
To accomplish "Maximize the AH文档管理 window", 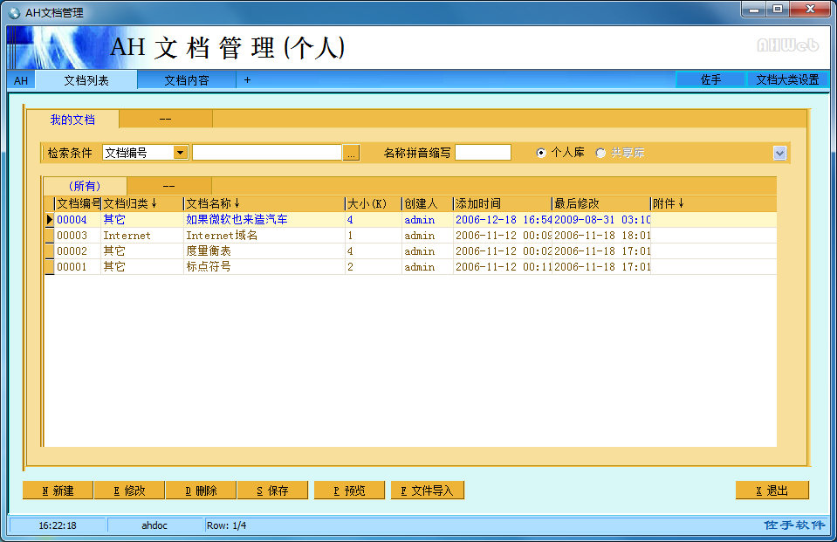I will (778, 9).
